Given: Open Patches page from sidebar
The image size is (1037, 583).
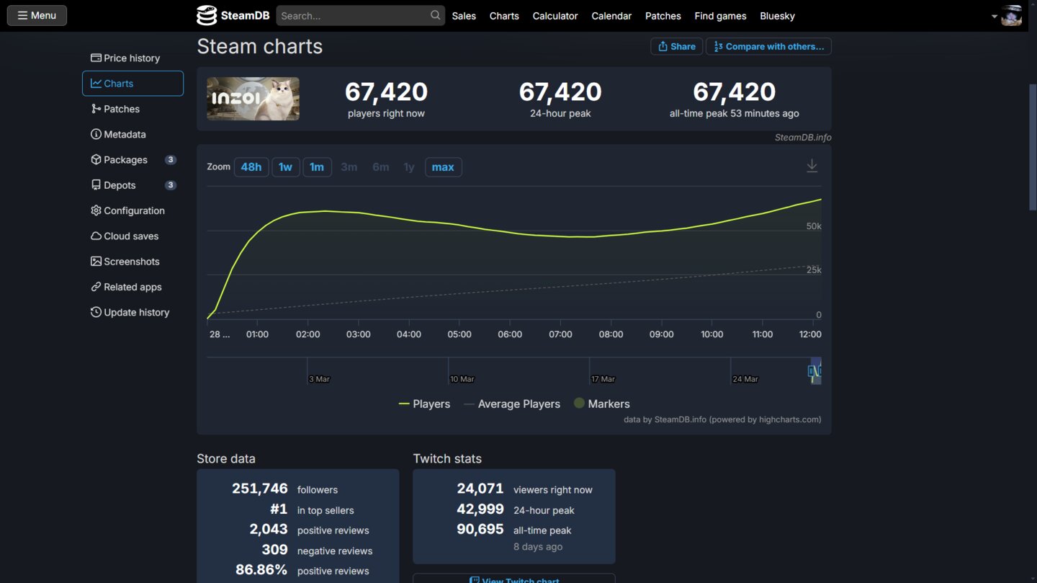Looking at the screenshot, I should pos(121,109).
